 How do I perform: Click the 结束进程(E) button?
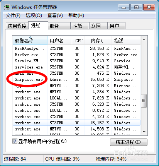pos(129,142)
